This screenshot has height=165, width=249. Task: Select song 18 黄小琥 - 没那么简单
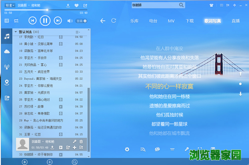pos(50,44)
